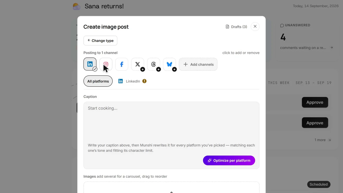
Task: Open the Drafts (3) list
Action: click(236, 27)
